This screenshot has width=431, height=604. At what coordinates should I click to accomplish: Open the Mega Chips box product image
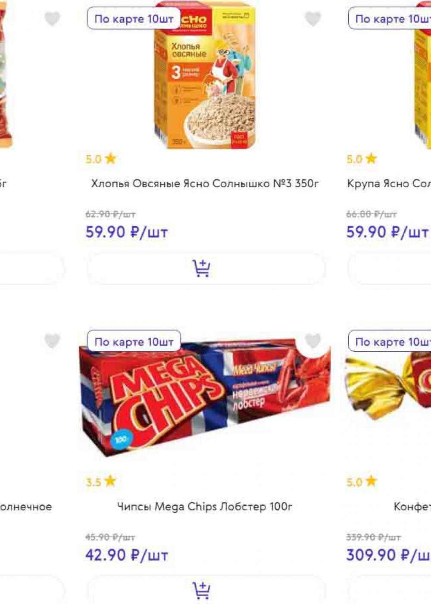pyautogui.click(x=205, y=399)
